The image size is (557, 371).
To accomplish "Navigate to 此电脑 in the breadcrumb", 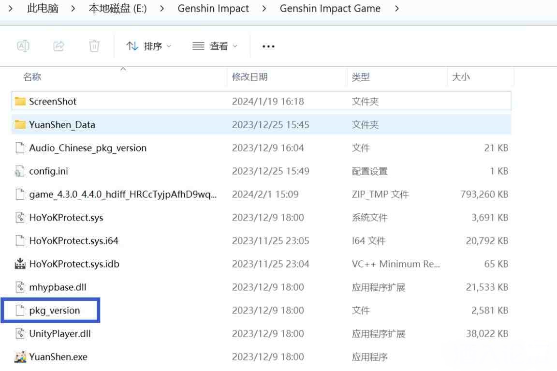I will [43, 8].
